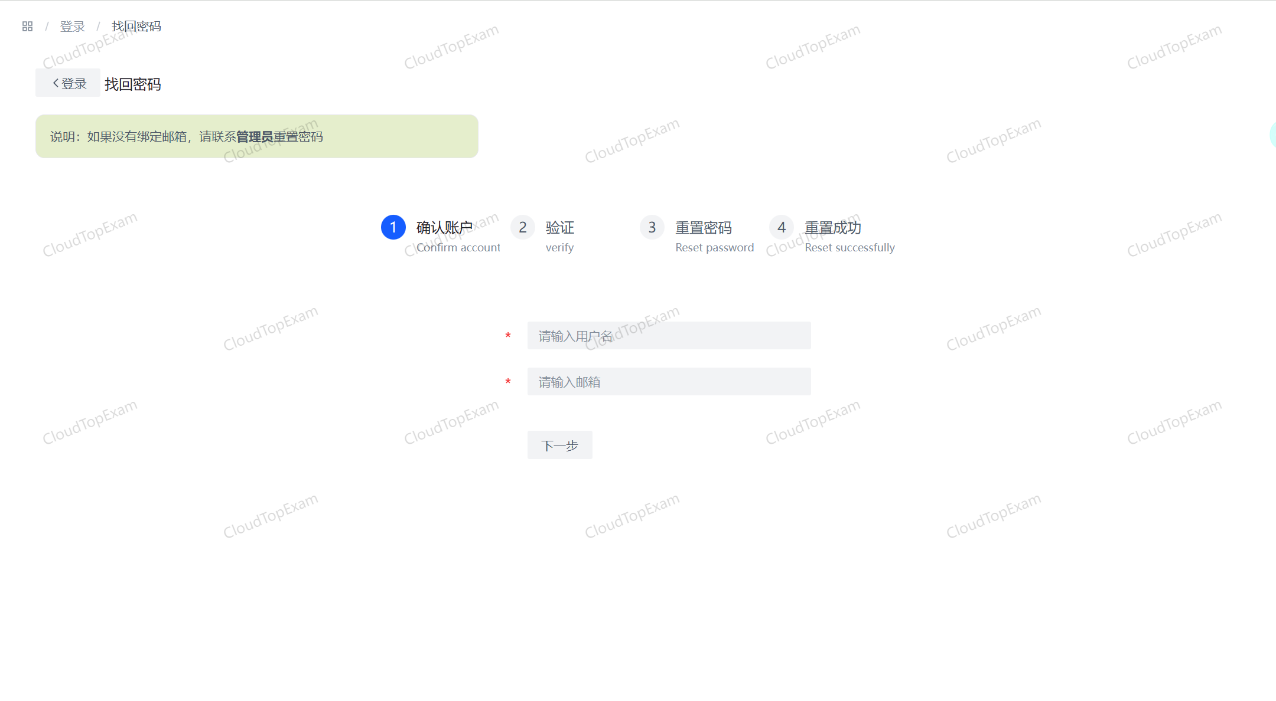The width and height of the screenshot is (1276, 701).
Task: Open the 登录 breadcrumb link
Action: point(72,26)
